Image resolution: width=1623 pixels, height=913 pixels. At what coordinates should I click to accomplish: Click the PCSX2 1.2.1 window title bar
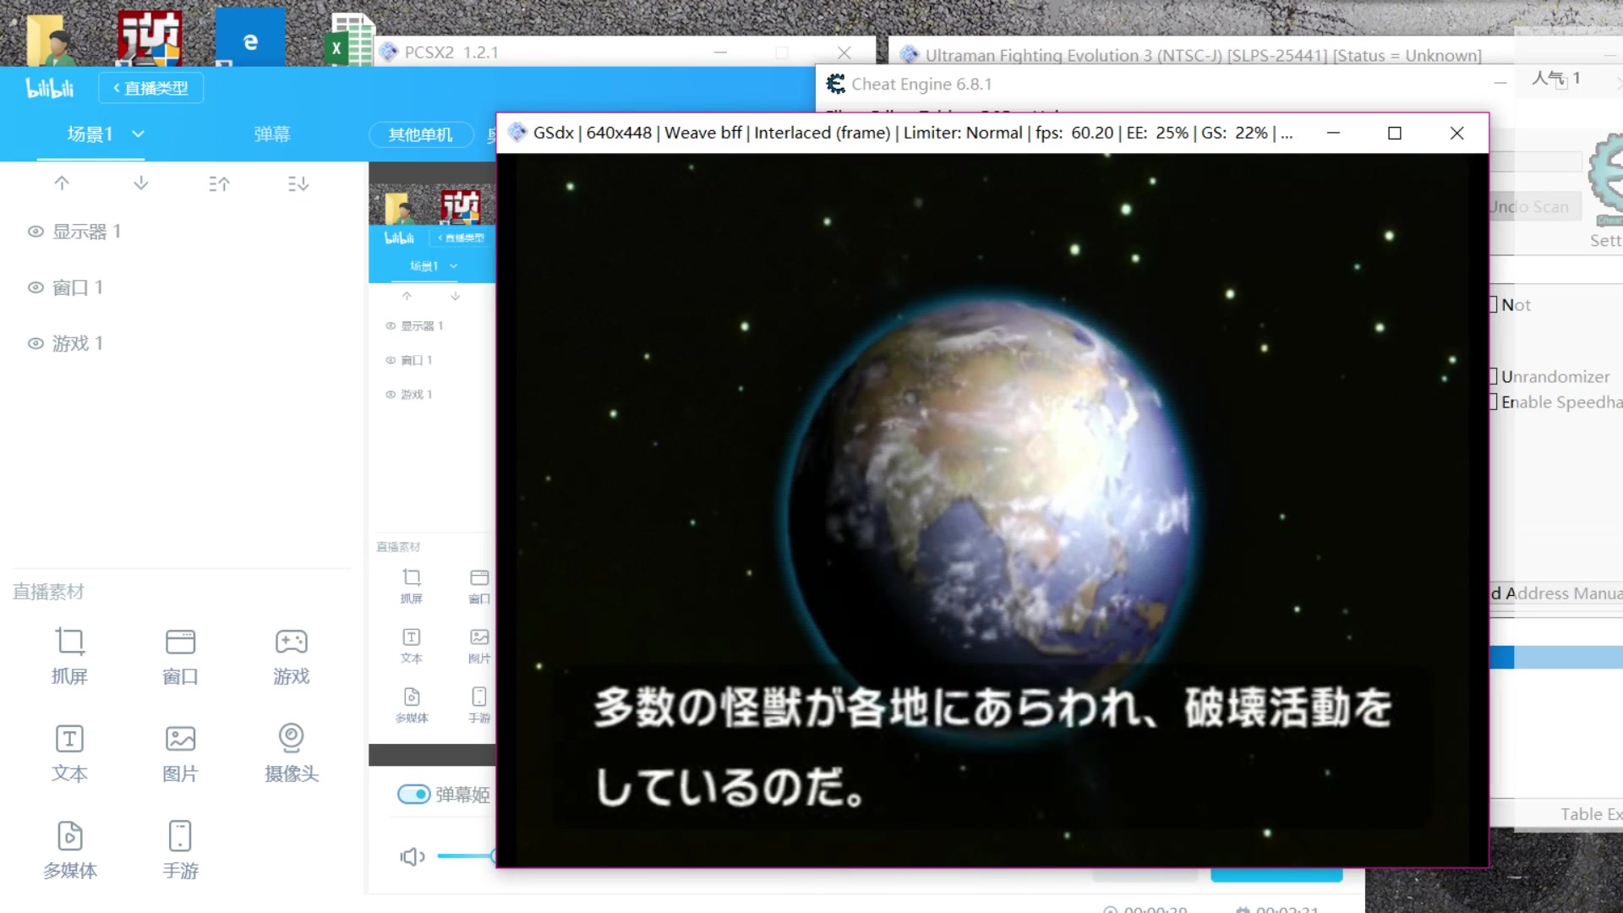click(x=626, y=52)
